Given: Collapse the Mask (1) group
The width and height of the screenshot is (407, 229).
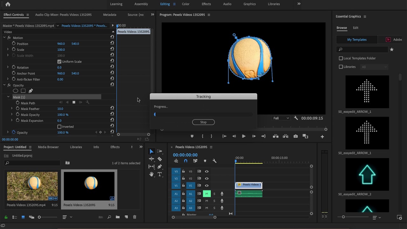Looking at the screenshot, I should point(8,97).
